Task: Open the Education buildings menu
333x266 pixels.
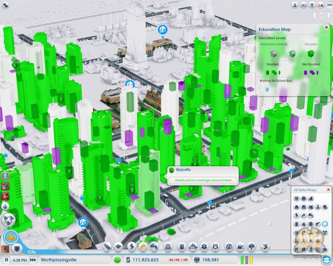Action: pos(230,247)
